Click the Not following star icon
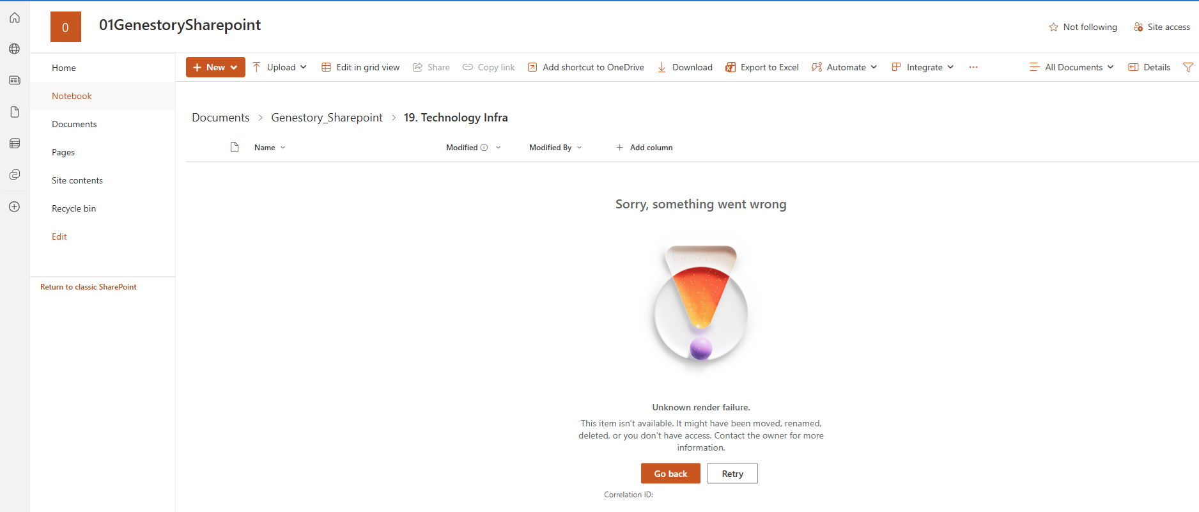This screenshot has width=1199, height=512. [x=1053, y=27]
